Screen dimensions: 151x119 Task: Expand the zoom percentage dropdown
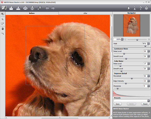pyautogui.click(x=122, y=39)
